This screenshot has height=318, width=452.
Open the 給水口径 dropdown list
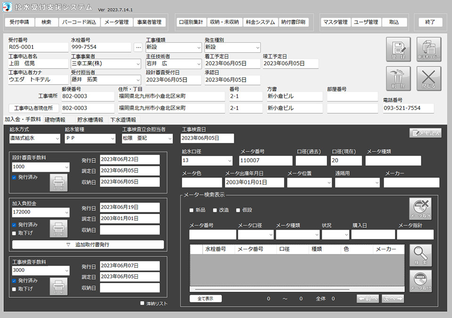[x=229, y=161]
